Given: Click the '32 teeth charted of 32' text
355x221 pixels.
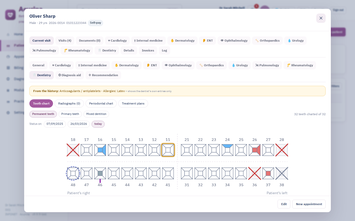Looking at the screenshot, I should (x=310, y=114).
